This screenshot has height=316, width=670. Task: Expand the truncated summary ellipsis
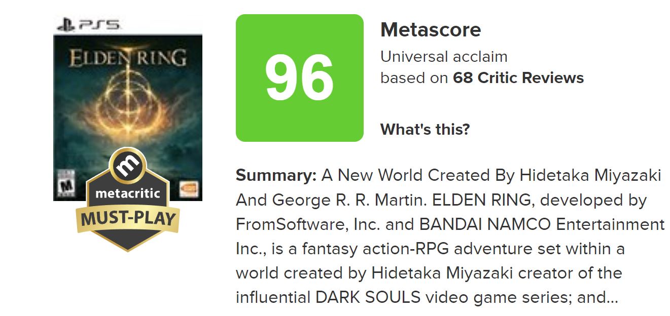pyautogui.click(x=612, y=298)
